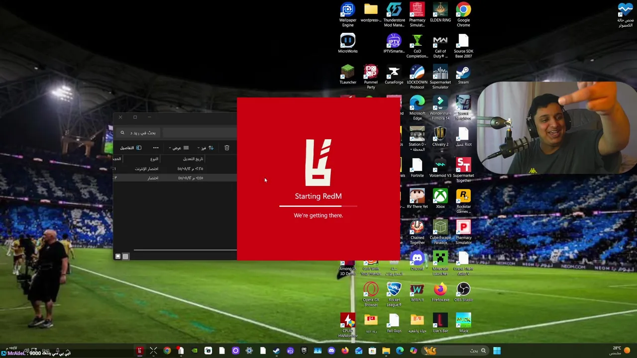Launch ELDEN RING from desktop
The height and width of the screenshot is (358, 637).
(x=440, y=12)
